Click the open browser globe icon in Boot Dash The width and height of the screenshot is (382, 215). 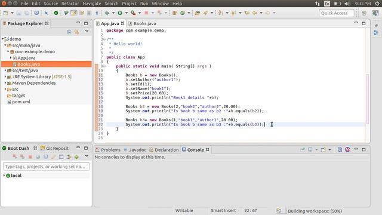tap(38, 156)
